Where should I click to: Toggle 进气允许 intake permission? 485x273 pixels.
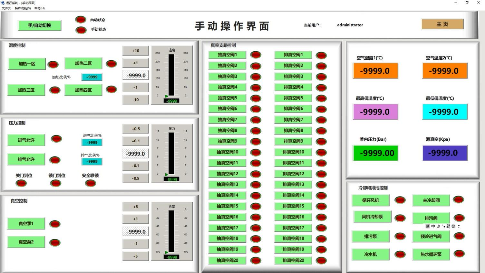click(26, 140)
